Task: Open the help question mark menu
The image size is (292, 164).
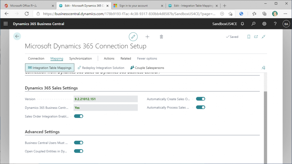Action: tap(275, 24)
